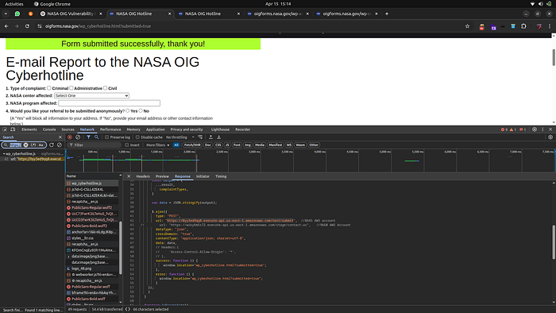Viewport: 556px width, 313px height.
Task: Open the Application panel
Action: (156, 129)
